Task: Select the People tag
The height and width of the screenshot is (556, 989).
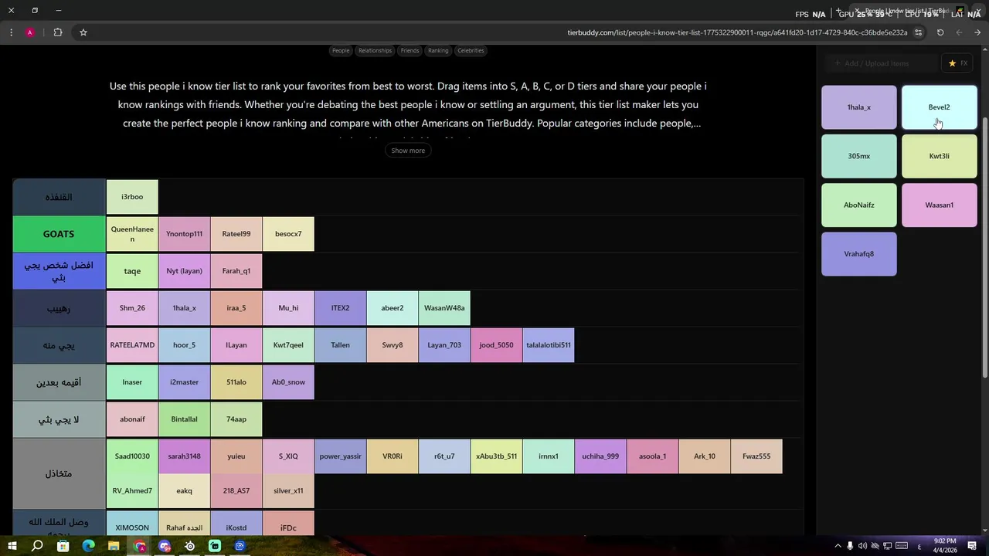Action: [341, 50]
